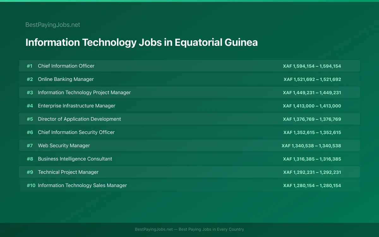Image resolution: width=379 pixels, height=237 pixels.
Task: Click the #3 rank number
Action: tap(30, 92)
